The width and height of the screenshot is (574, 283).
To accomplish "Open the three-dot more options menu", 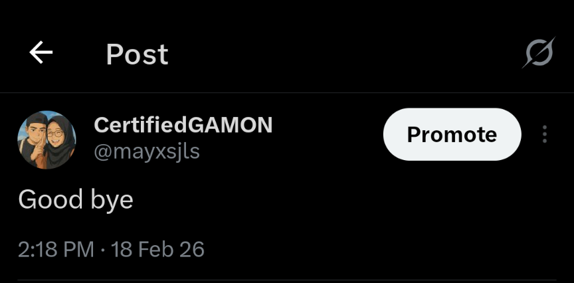I will coord(545,135).
